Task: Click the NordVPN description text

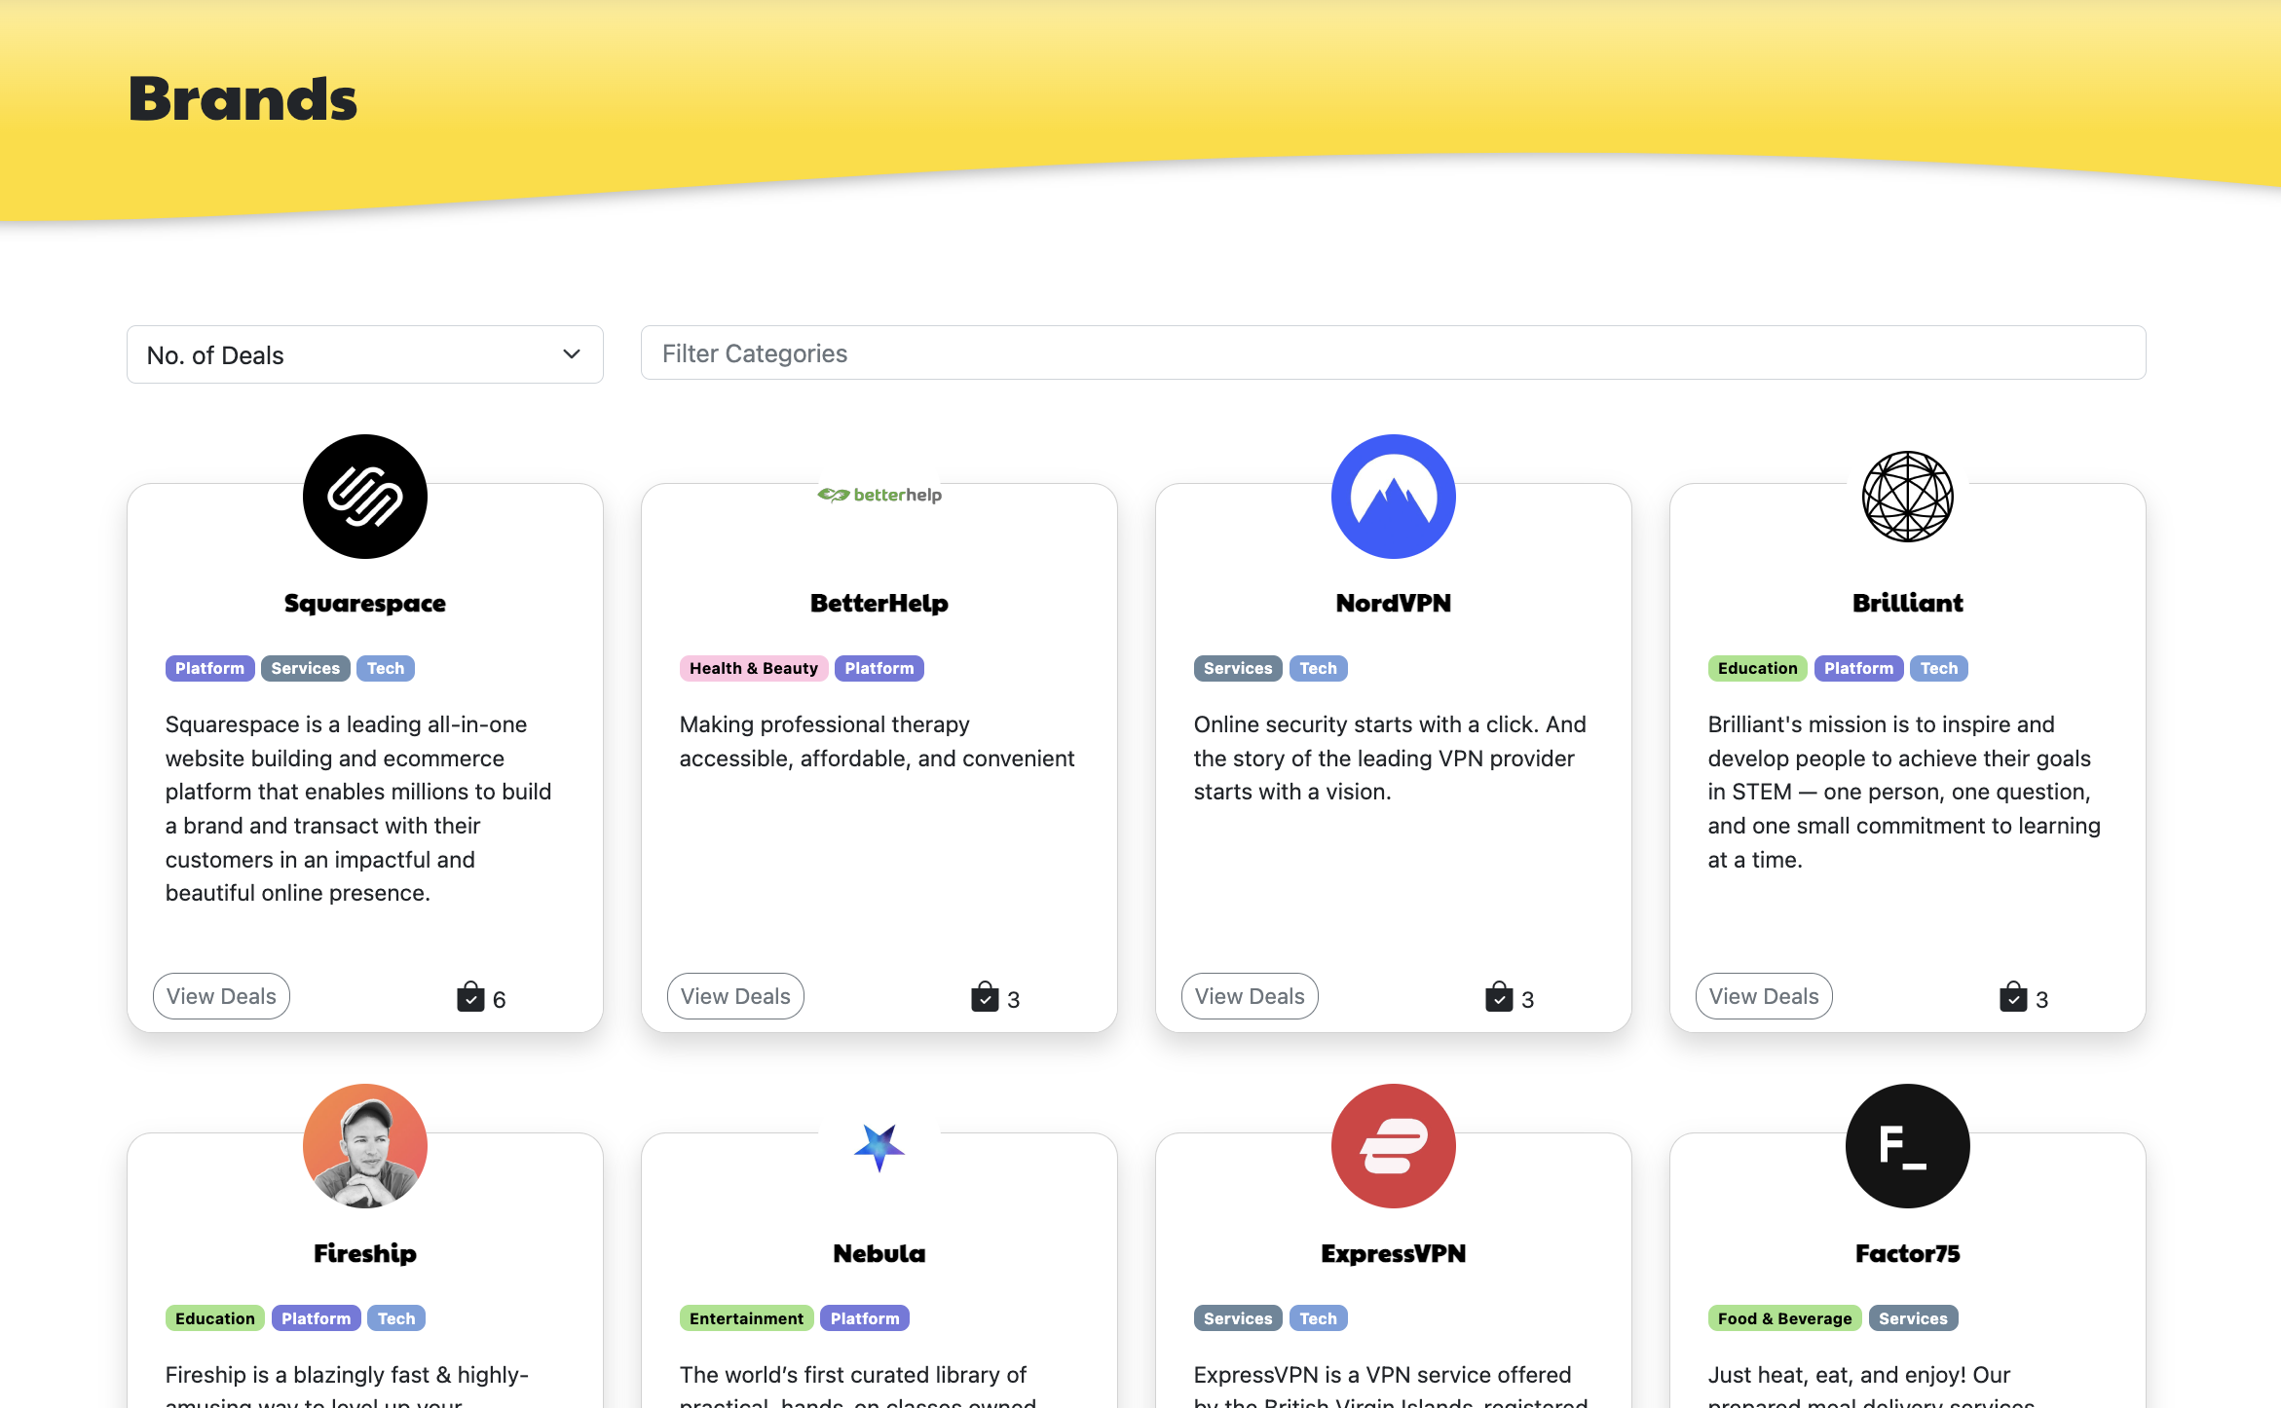Action: tap(1390, 758)
